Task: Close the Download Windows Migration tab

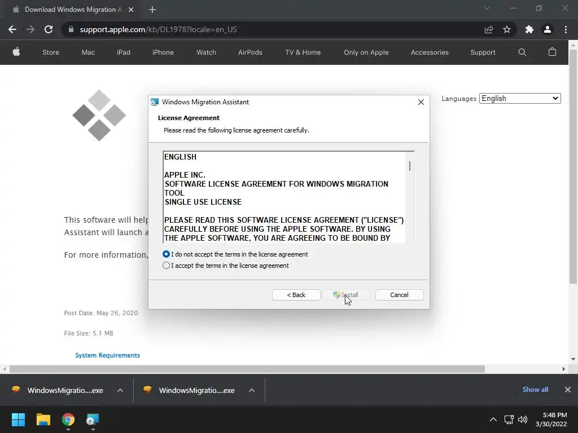Action: click(x=131, y=10)
